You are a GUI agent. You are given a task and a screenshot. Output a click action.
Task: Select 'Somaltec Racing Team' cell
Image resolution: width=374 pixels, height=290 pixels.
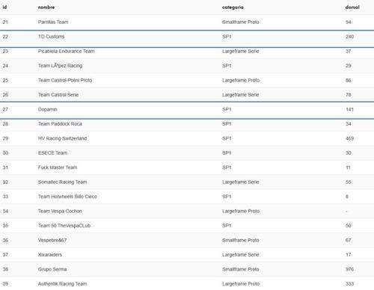62,182
